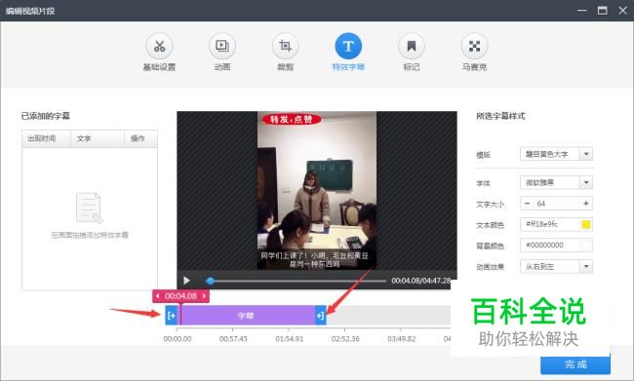Image resolution: width=634 pixels, height=381 pixels.
Task: Click the 文本颜色 hex value field
Action: (550, 224)
